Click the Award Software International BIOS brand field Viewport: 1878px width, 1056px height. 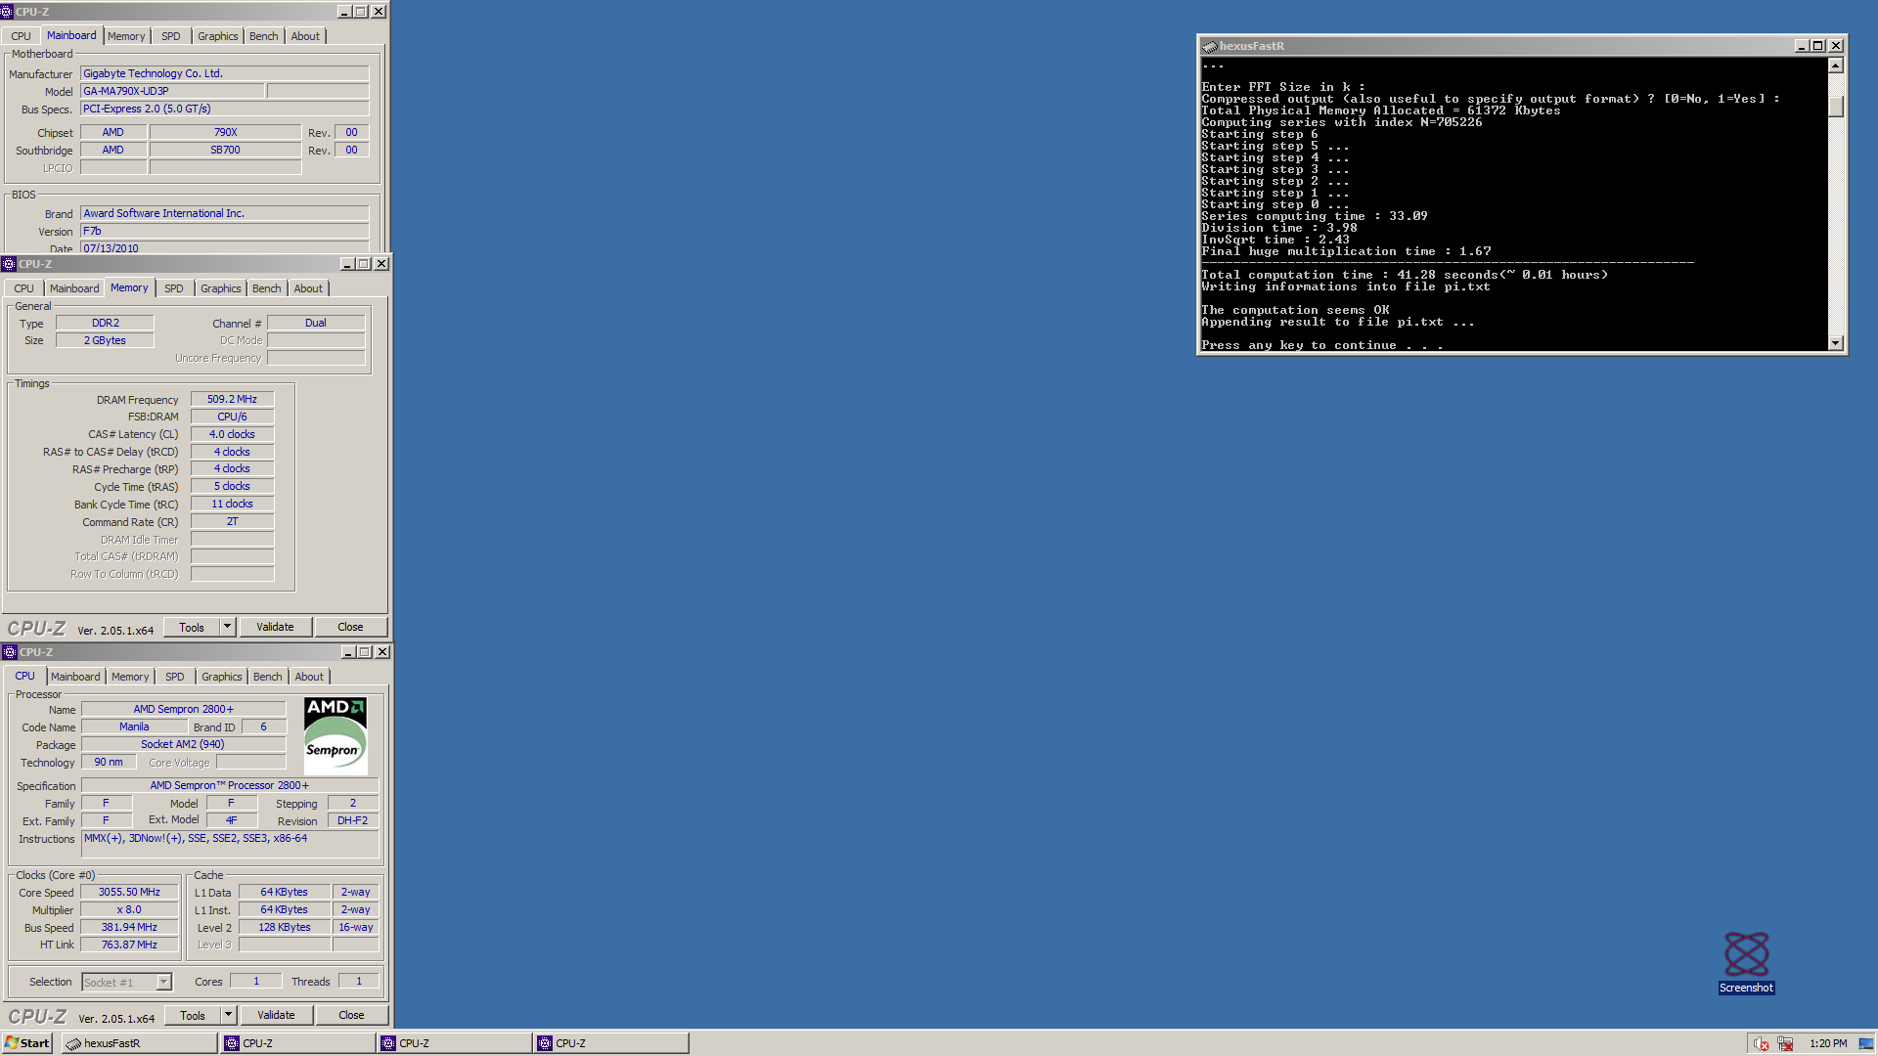(x=224, y=213)
